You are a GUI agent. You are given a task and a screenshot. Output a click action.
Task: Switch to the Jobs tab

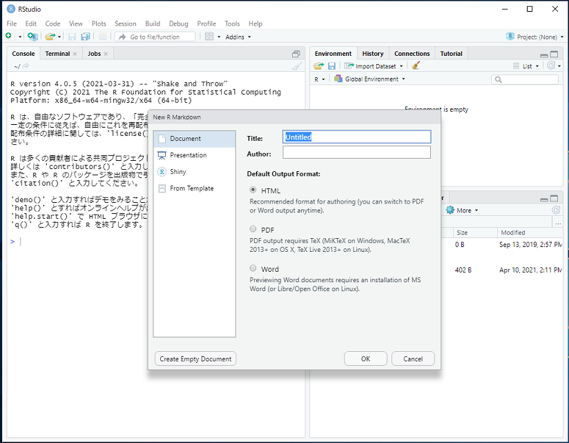pyautogui.click(x=94, y=54)
